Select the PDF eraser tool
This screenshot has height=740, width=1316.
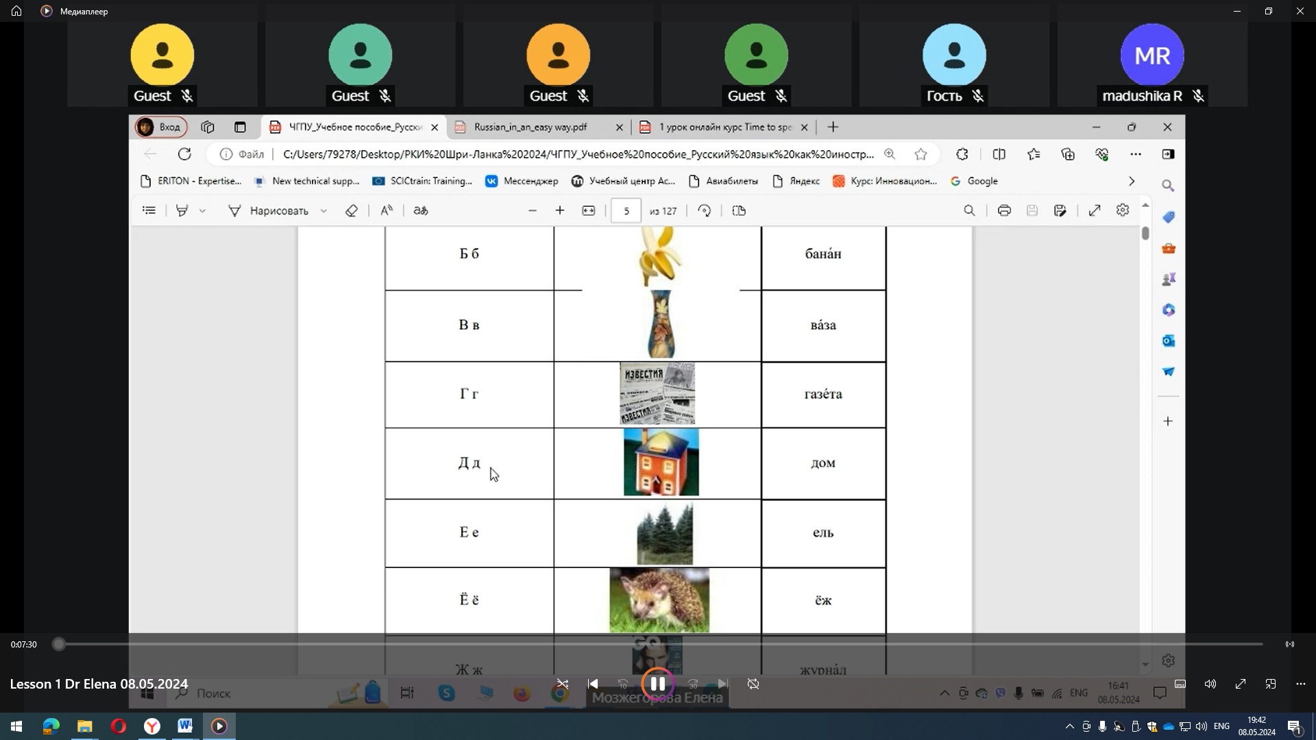point(352,210)
